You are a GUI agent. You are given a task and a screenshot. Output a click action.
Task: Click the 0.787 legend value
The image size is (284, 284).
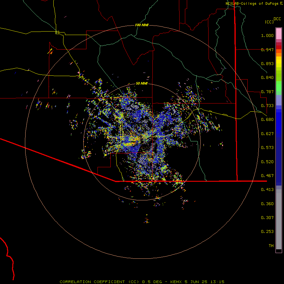coord(267,92)
